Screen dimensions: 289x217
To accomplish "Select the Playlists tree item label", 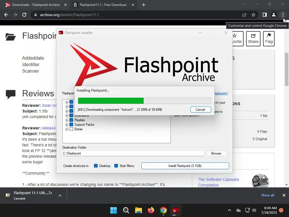I will click(80, 120).
